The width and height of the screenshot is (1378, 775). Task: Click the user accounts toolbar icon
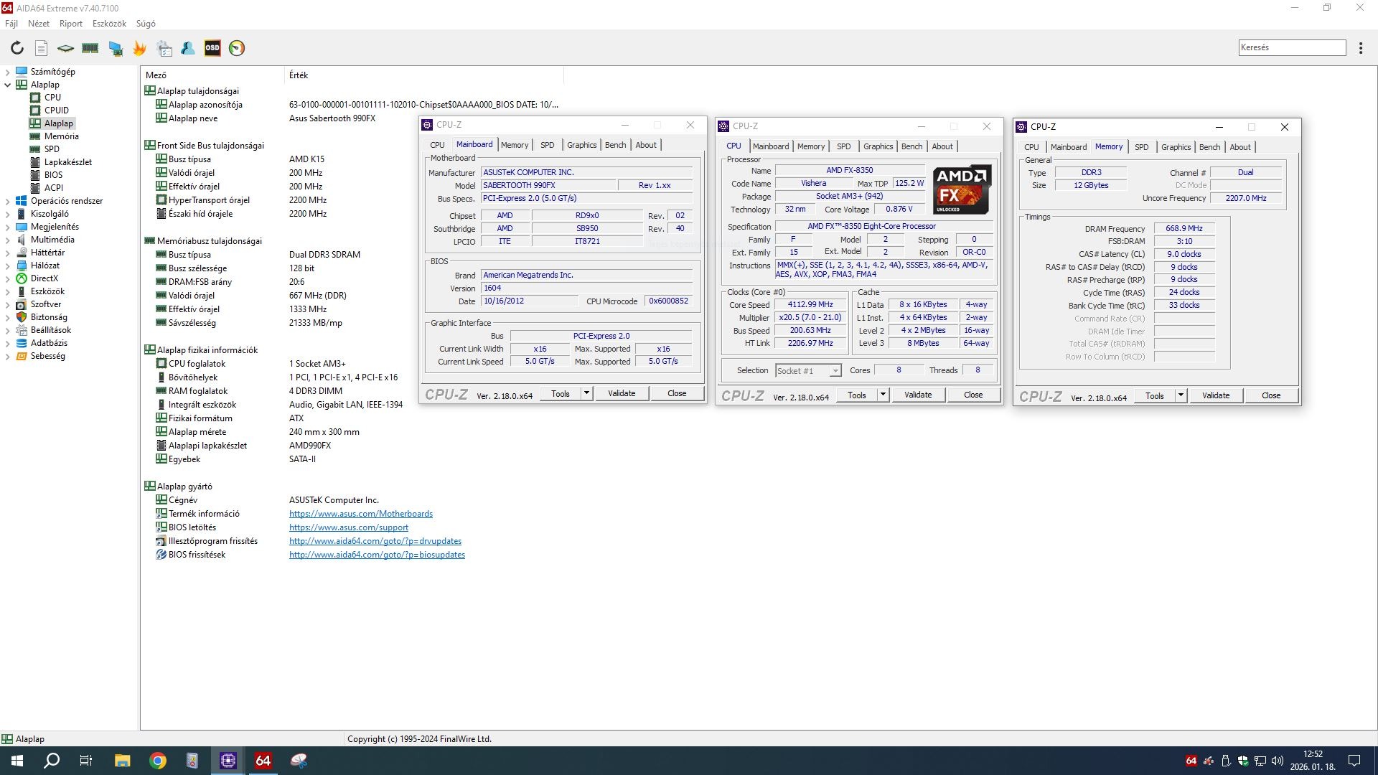[188, 48]
